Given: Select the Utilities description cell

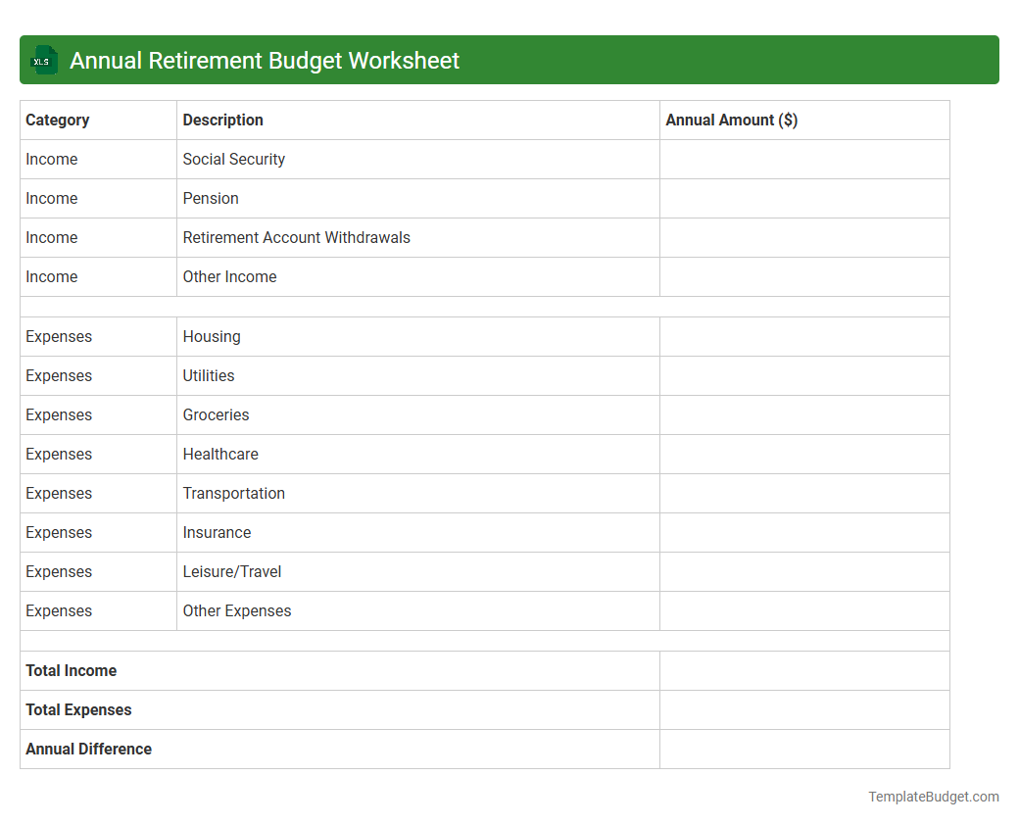Looking at the screenshot, I should coord(209,375).
